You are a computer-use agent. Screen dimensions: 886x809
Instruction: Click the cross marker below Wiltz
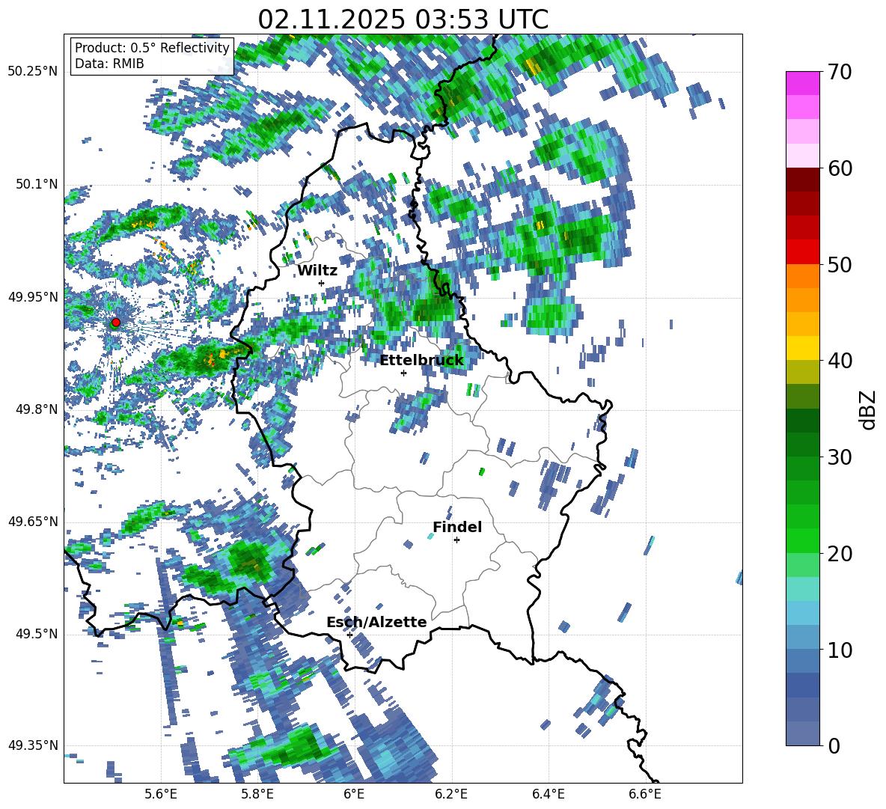click(322, 283)
